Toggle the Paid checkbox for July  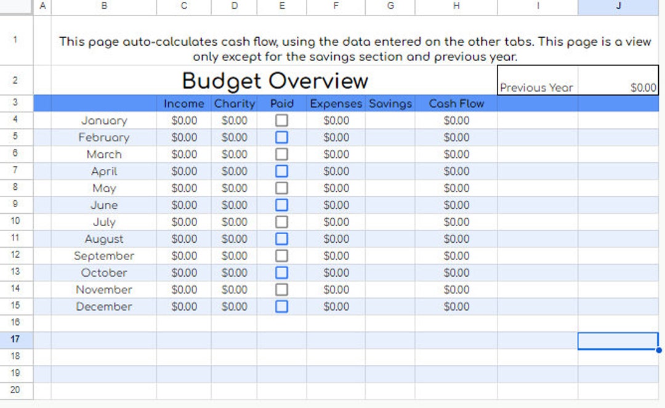(281, 222)
